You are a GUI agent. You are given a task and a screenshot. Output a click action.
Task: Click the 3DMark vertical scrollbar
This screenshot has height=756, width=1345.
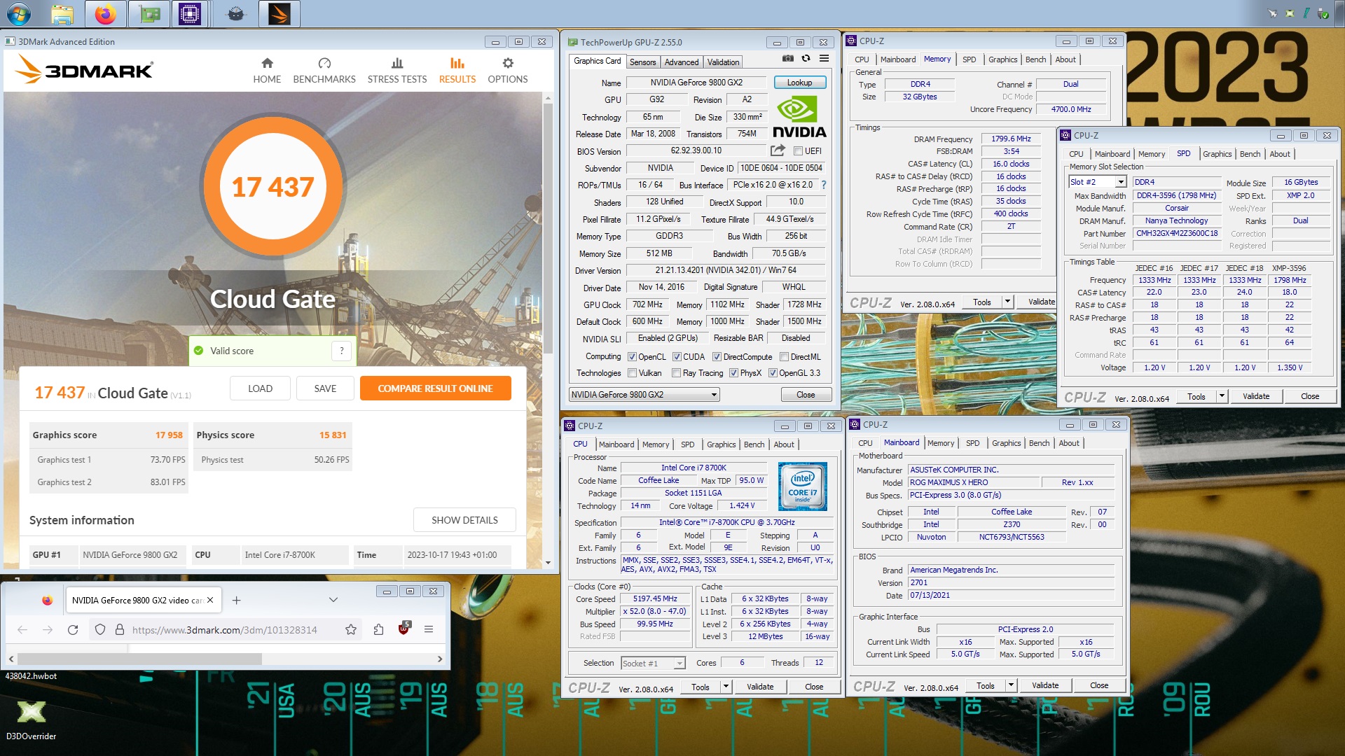pos(548,329)
